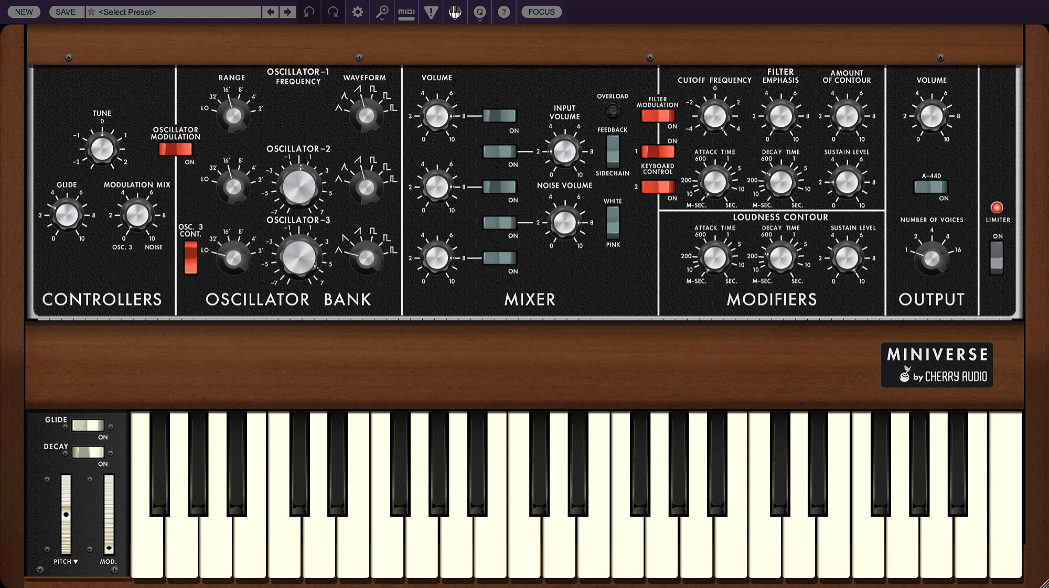Open the Select Preset combo box

(x=178, y=12)
